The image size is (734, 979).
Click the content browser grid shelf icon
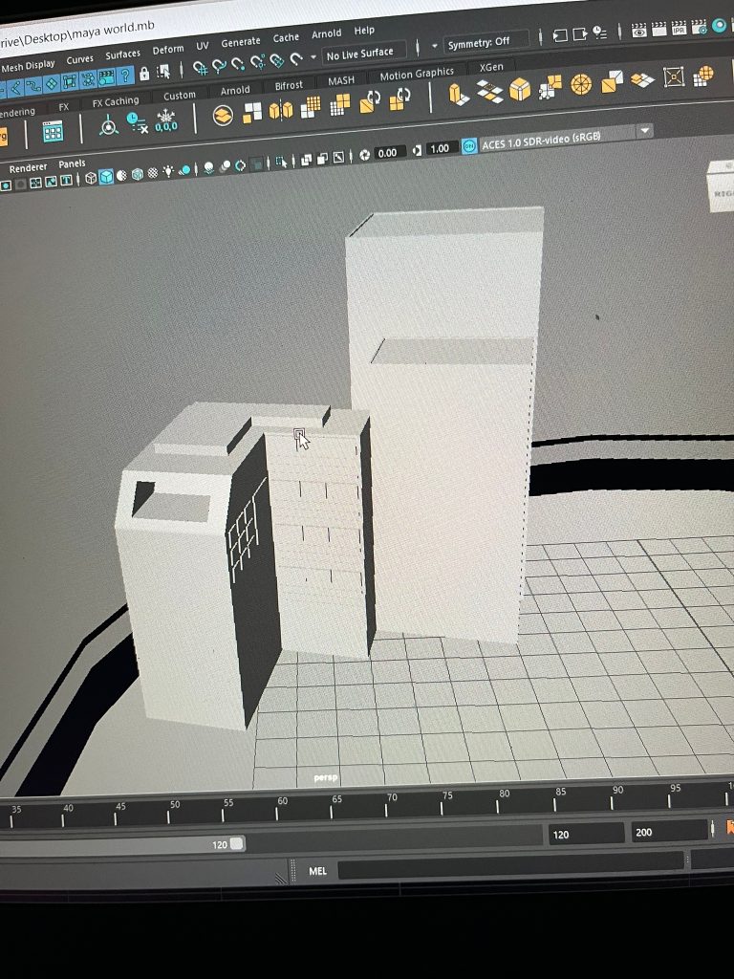point(53,131)
